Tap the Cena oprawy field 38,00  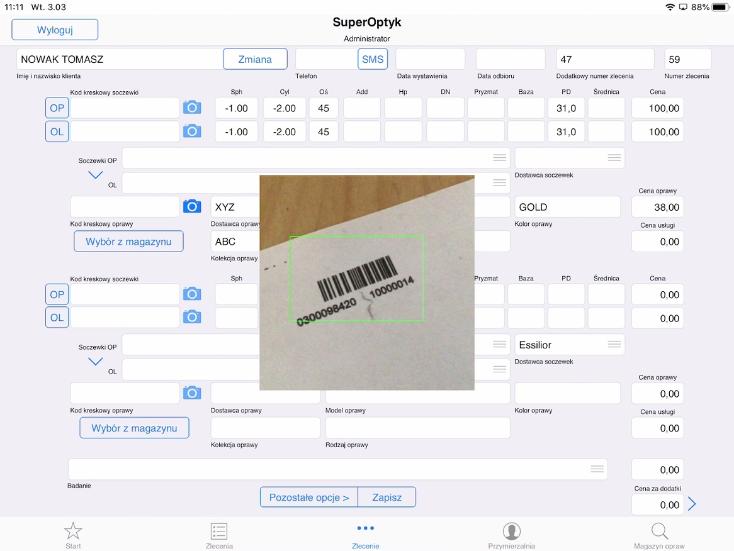657,207
